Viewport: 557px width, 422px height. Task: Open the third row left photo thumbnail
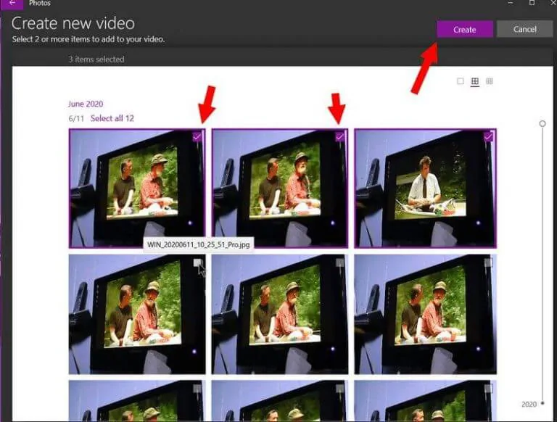click(137, 401)
